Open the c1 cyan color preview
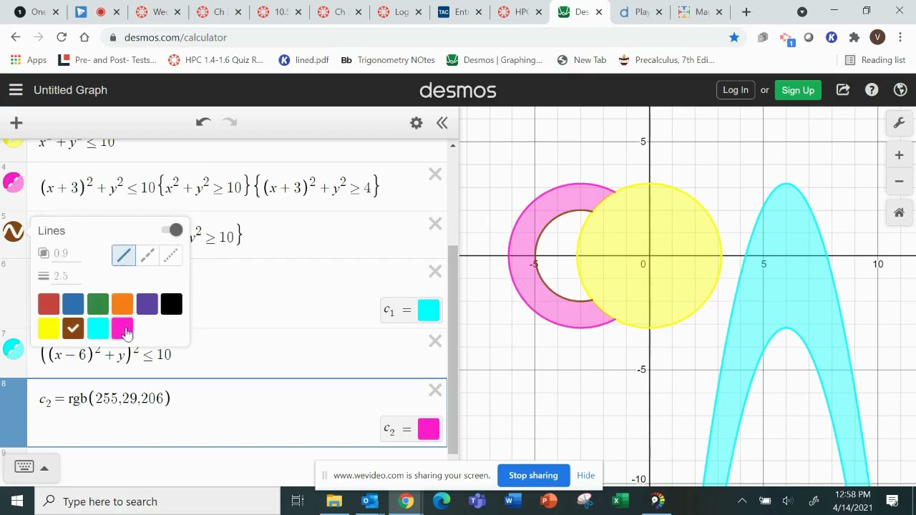The height and width of the screenshot is (515, 916). tap(429, 310)
